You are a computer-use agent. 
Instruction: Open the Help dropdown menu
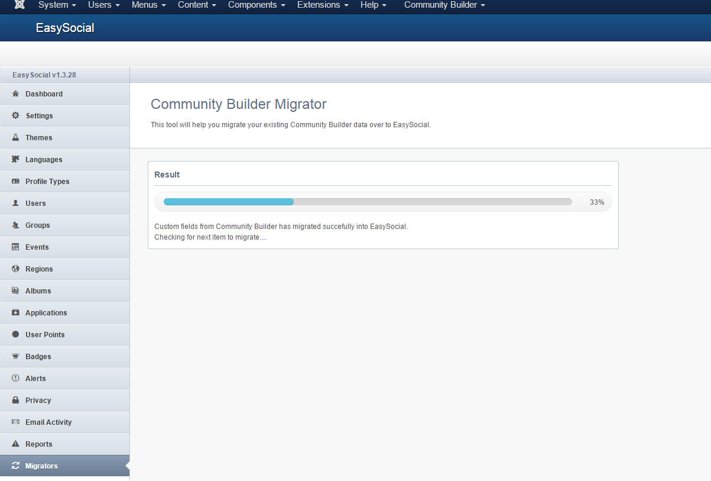tap(374, 5)
